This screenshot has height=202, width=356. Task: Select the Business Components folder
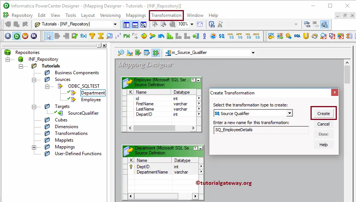(x=77, y=73)
